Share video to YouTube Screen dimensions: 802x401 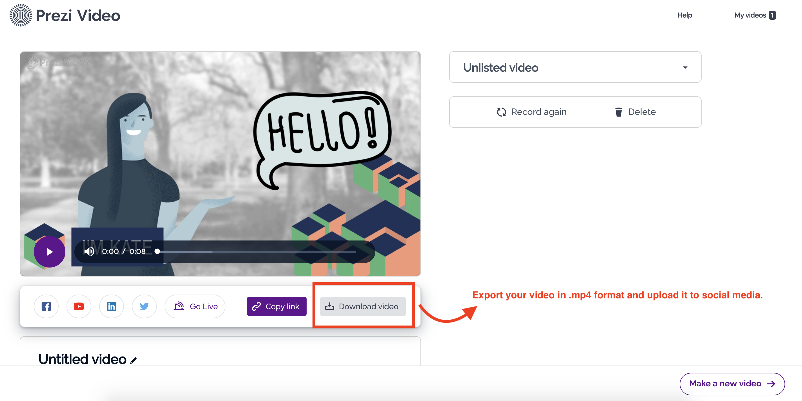click(79, 306)
